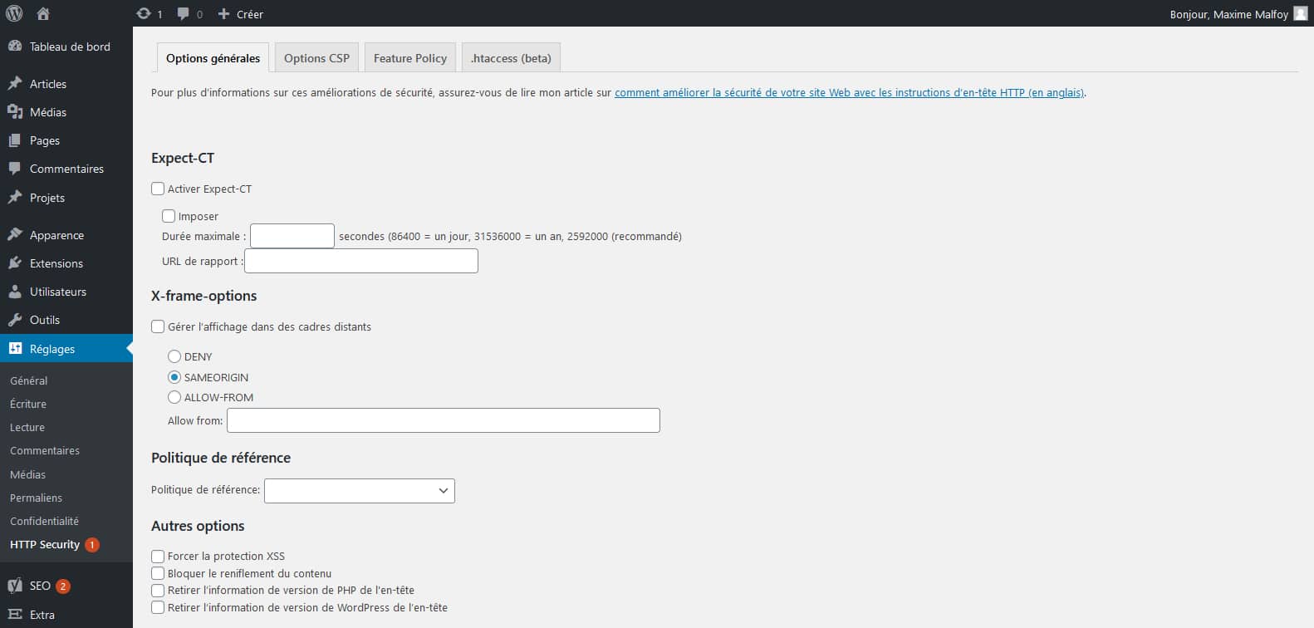Open the Médias settings submenu
The image size is (1314, 628).
[28, 474]
